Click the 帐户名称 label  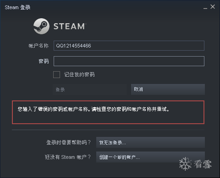pos(38,46)
